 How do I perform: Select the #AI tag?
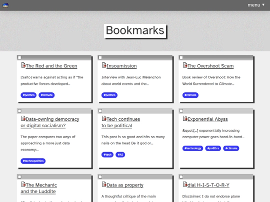[x=120, y=155]
